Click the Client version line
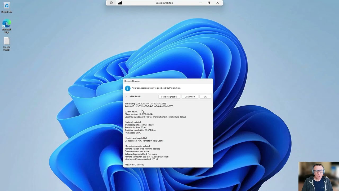 click(139, 114)
